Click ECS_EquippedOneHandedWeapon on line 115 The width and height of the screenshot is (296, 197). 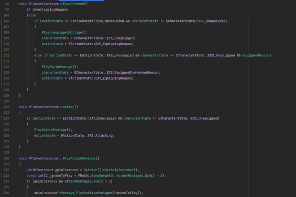(132, 73)
